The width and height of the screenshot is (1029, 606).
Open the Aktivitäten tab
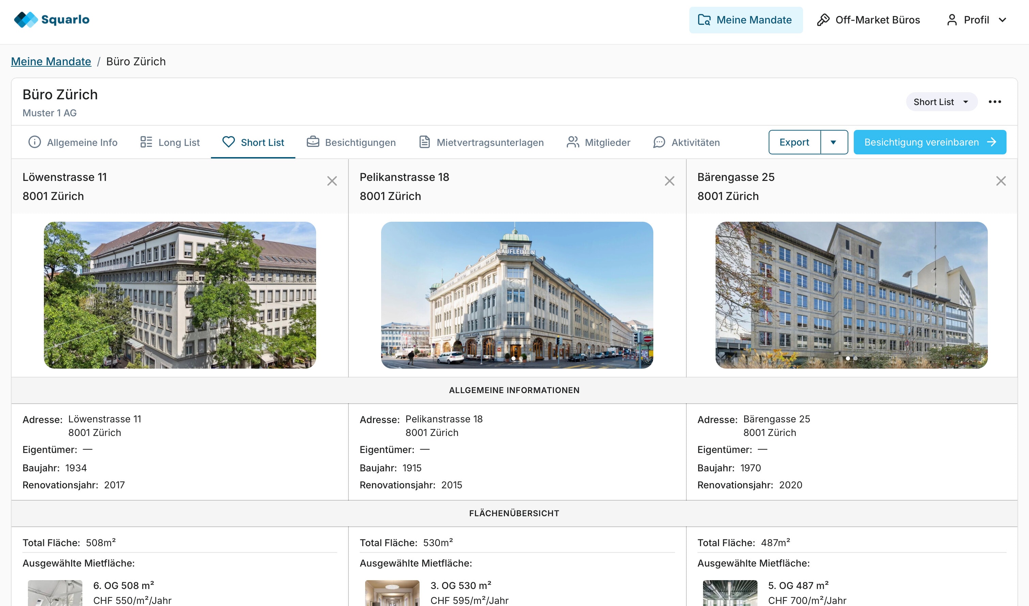[686, 142]
